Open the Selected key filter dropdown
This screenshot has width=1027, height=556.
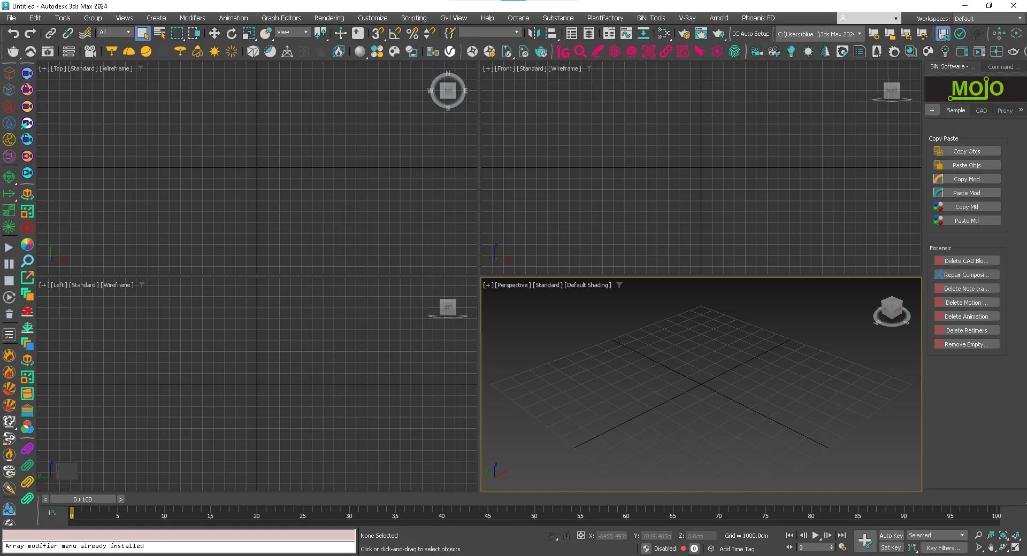coord(937,535)
